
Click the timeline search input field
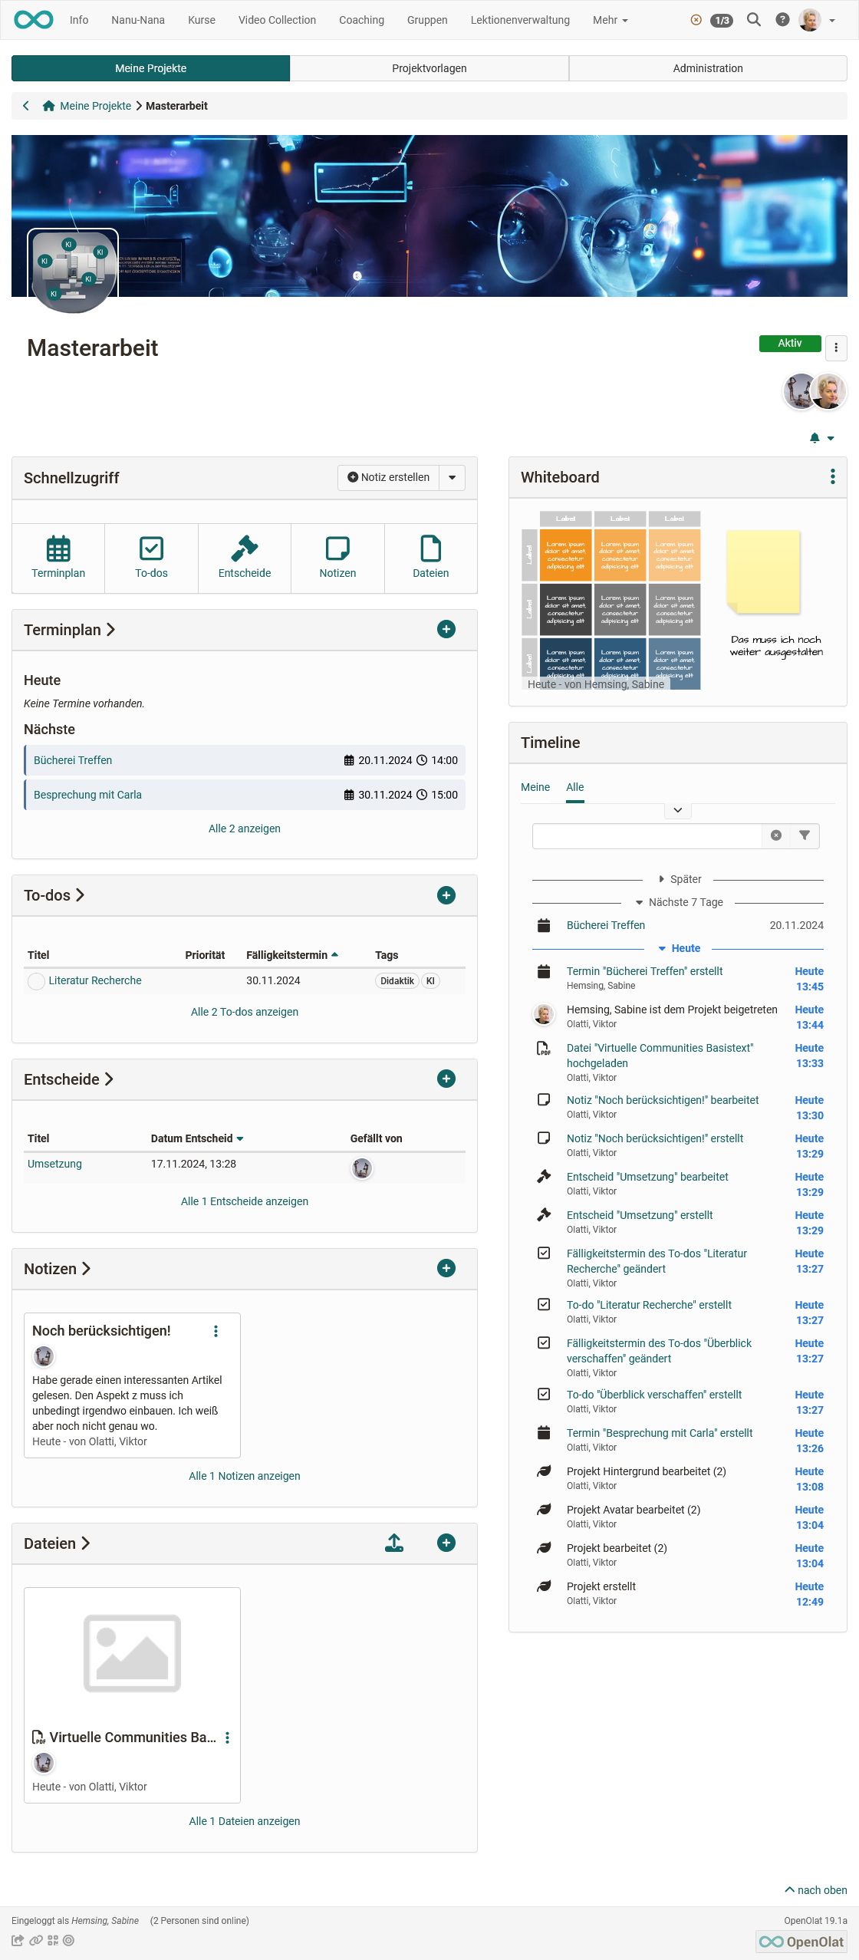(646, 835)
